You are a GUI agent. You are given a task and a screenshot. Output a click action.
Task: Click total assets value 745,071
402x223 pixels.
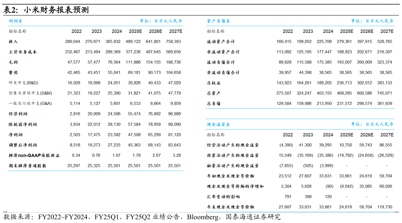point(385,93)
